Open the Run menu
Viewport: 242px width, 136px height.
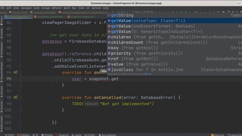(74, 8)
